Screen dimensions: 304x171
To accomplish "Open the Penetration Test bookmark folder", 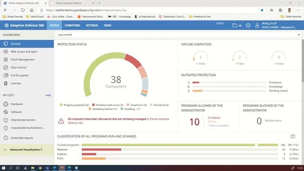I will tap(200, 17).
